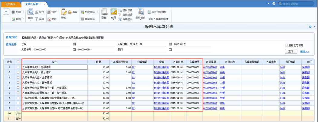Close the 采购入库单 tab
This screenshot has width=318, height=122.
pos(44,4)
